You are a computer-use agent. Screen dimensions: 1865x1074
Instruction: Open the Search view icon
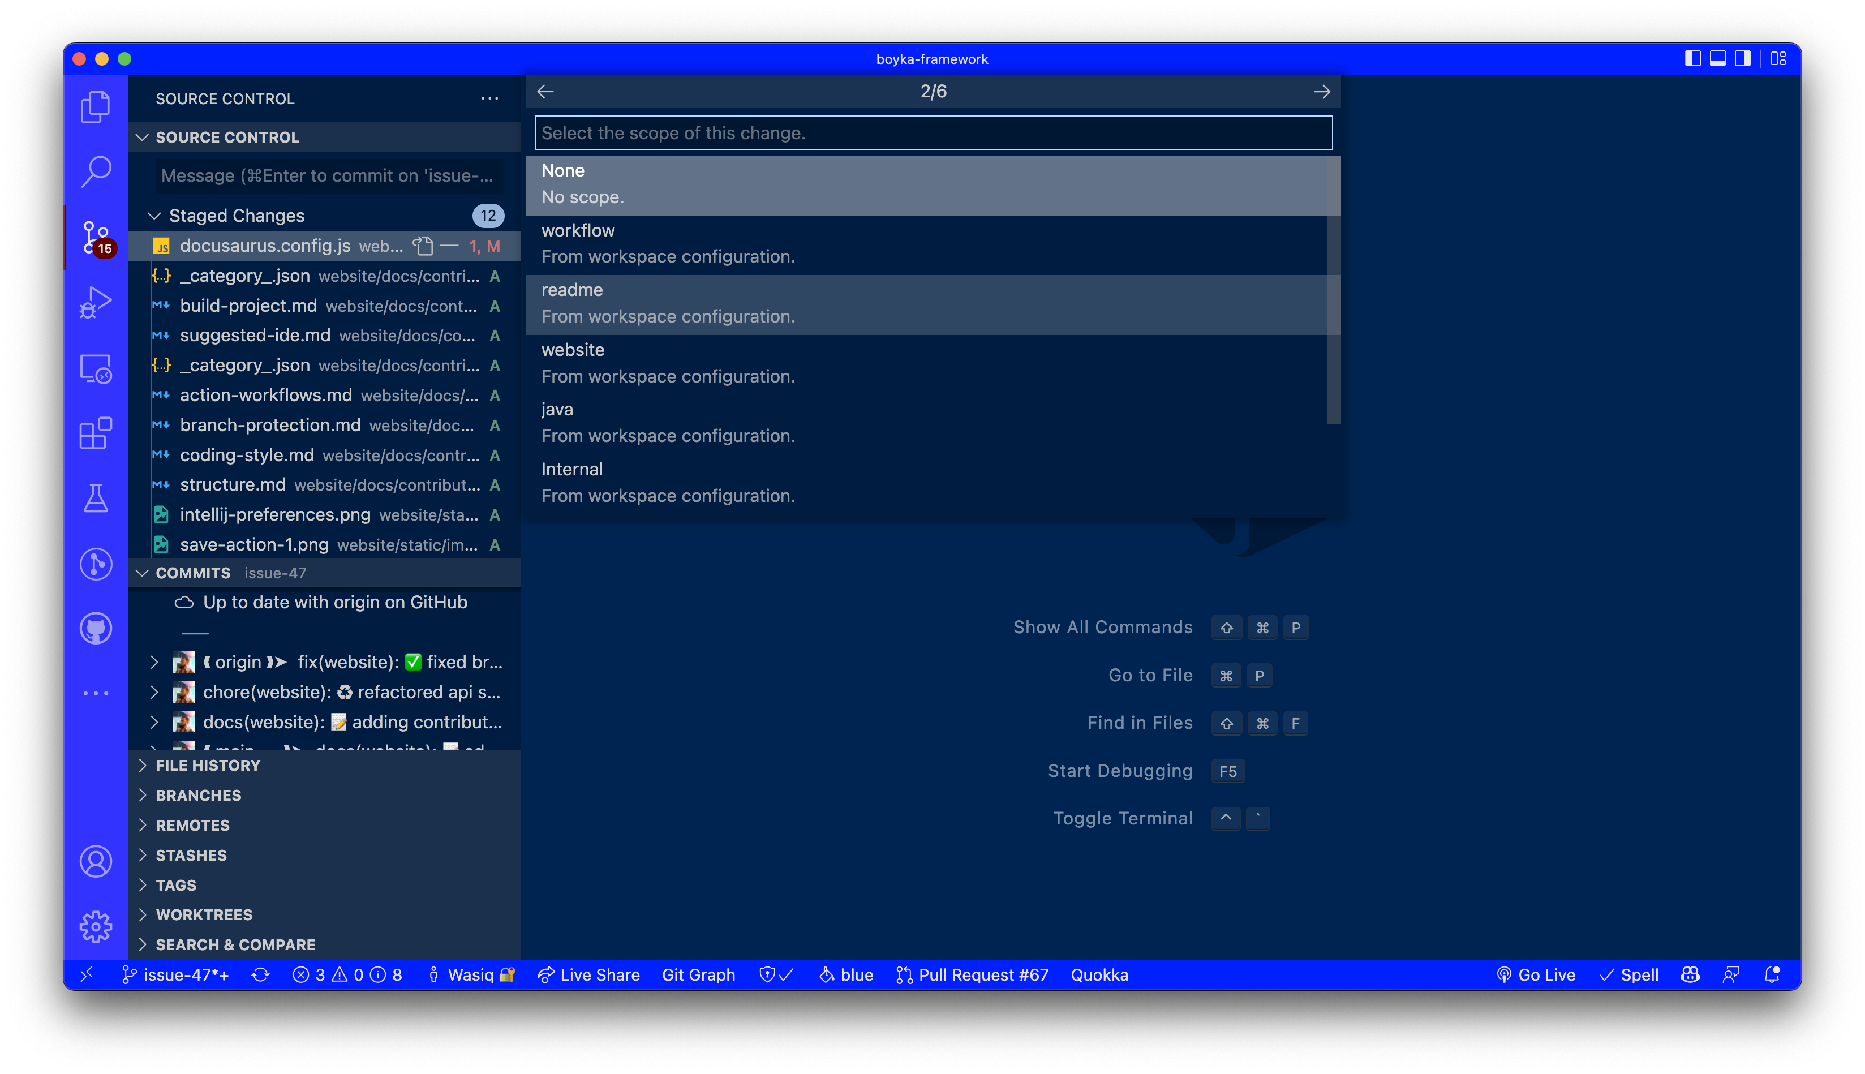[x=95, y=171]
